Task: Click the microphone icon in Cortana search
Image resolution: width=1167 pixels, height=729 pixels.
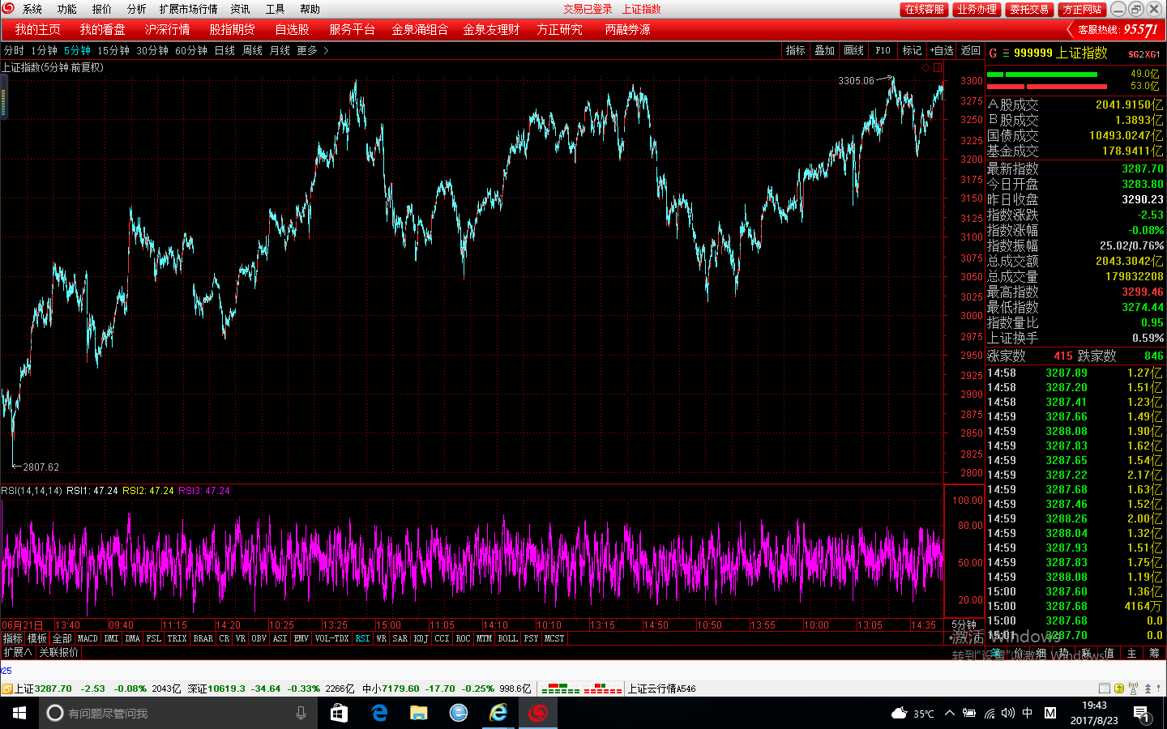Action: click(301, 713)
